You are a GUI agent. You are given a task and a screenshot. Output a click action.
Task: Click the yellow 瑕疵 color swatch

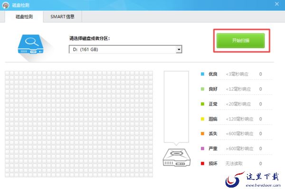click(202, 119)
